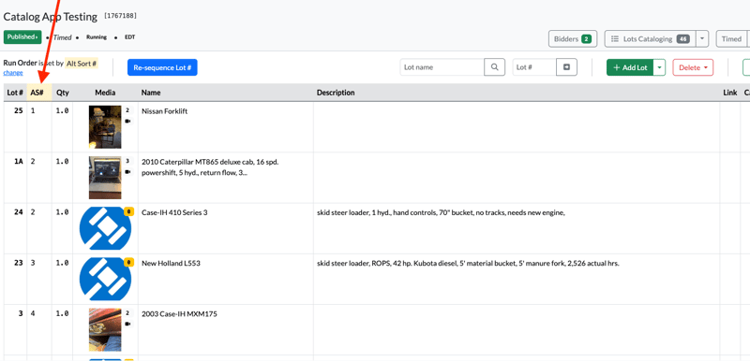The height and width of the screenshot is (361, 750).
Task: Open the Nissan Forklift photo thumbnail
Action: [x=105, y=127]
